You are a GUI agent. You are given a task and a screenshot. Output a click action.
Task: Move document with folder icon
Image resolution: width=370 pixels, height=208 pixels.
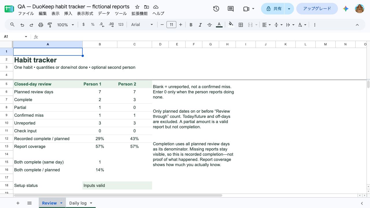(x=147, y=7)
